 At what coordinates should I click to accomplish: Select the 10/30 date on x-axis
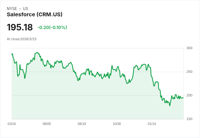(x=117, y=124)
